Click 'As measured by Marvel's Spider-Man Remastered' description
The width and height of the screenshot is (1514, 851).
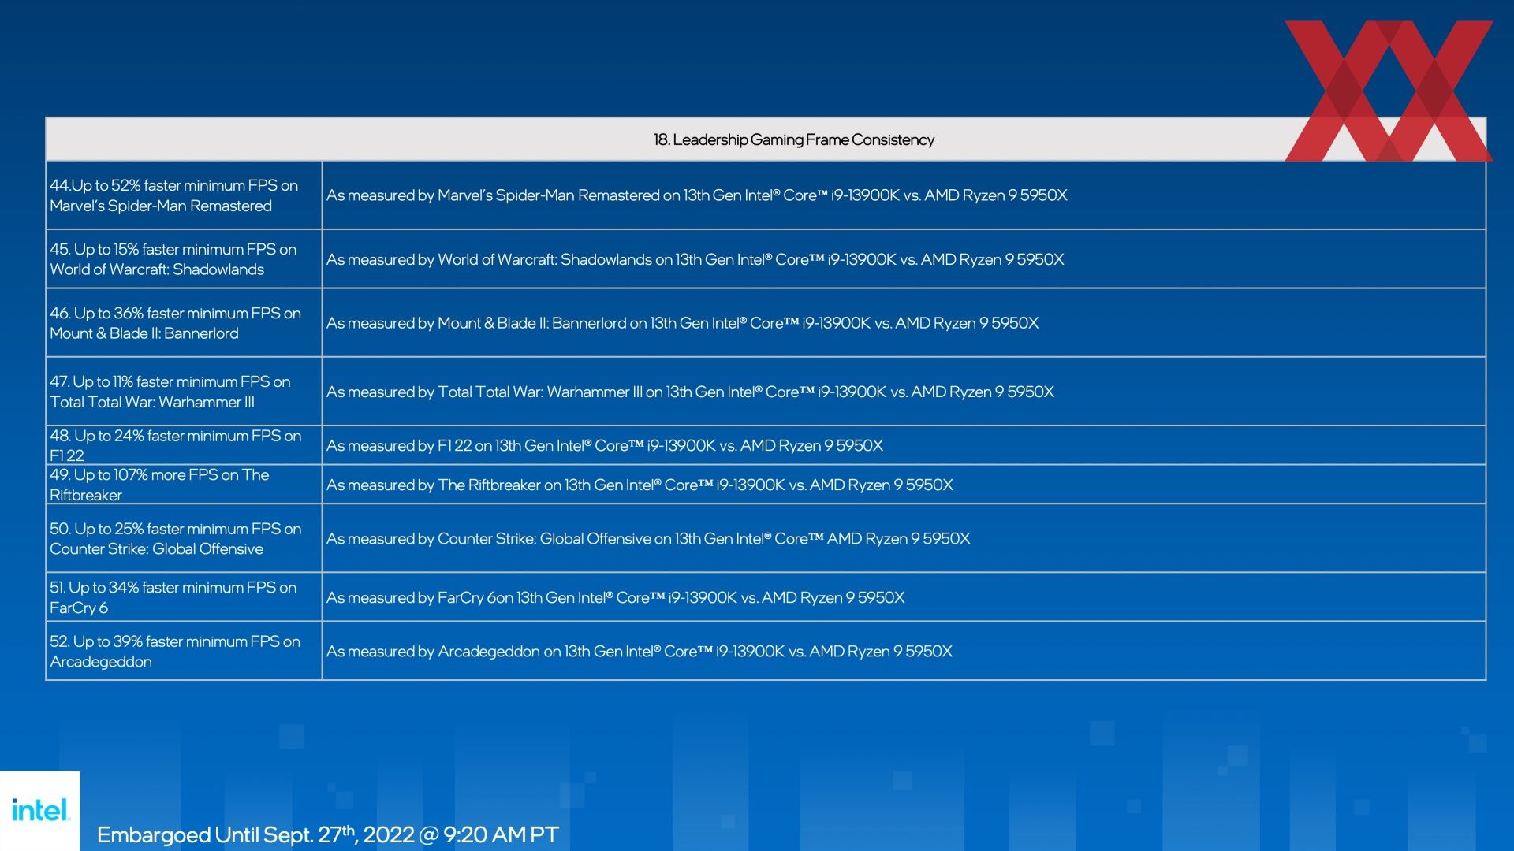pyautogui.click(x=697, y=195)
